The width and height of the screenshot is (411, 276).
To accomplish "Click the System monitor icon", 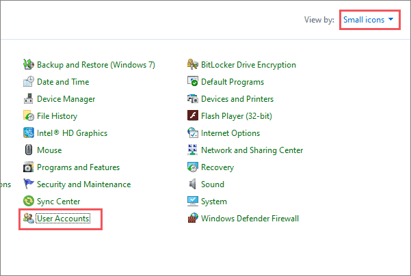I will 193,201.
